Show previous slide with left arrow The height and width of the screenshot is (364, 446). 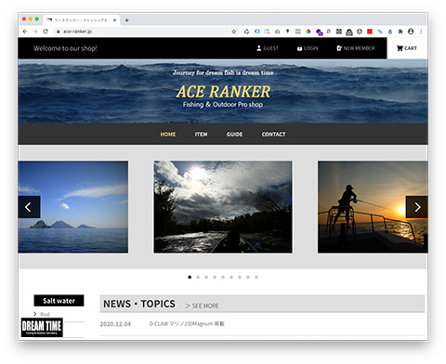pos(29,207)
